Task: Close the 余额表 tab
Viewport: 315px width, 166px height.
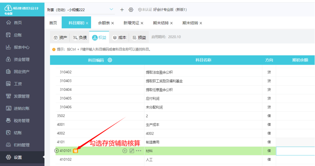Action: coord(112,23)
